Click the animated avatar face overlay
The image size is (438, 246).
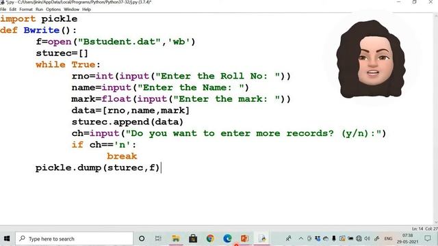371,59
